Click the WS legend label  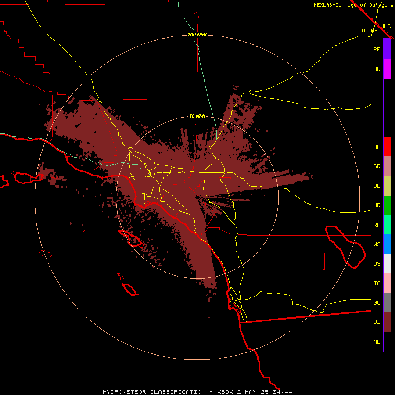point(377,244)
